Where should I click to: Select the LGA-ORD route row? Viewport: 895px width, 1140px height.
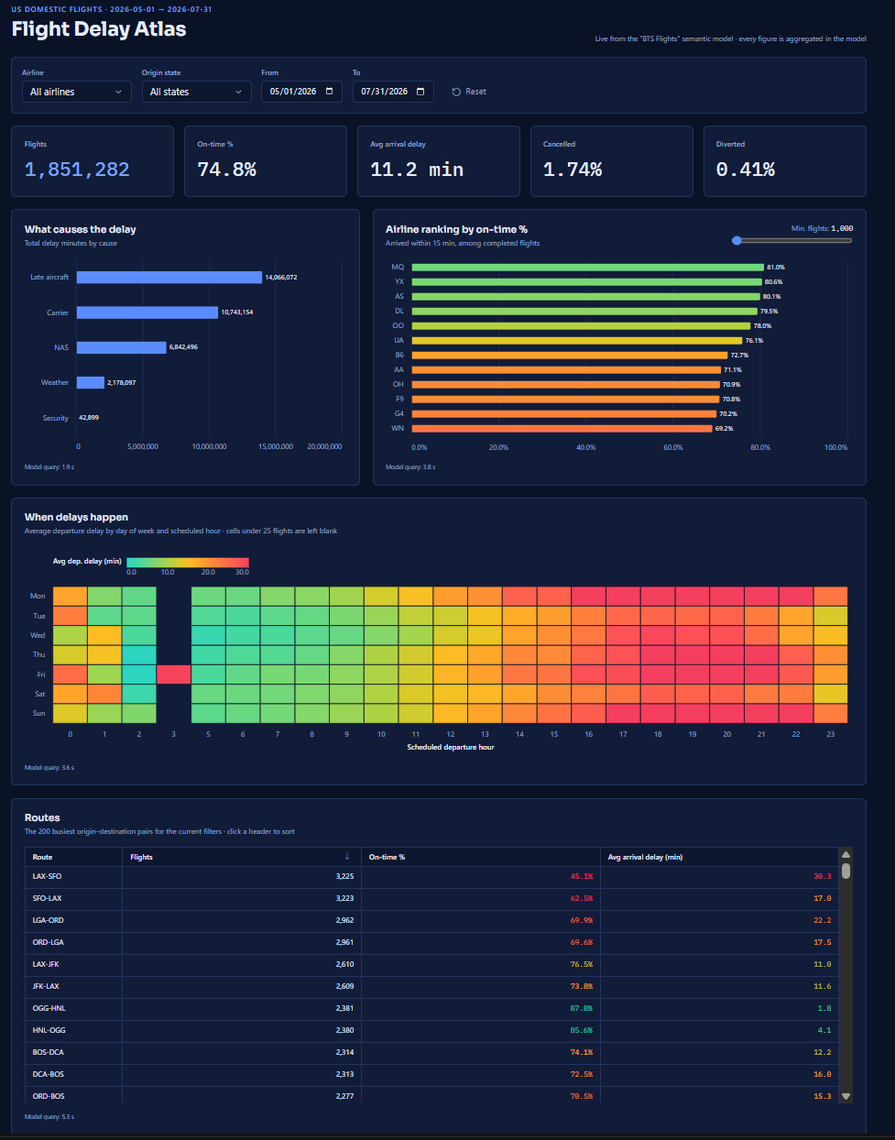click(431, 921)
